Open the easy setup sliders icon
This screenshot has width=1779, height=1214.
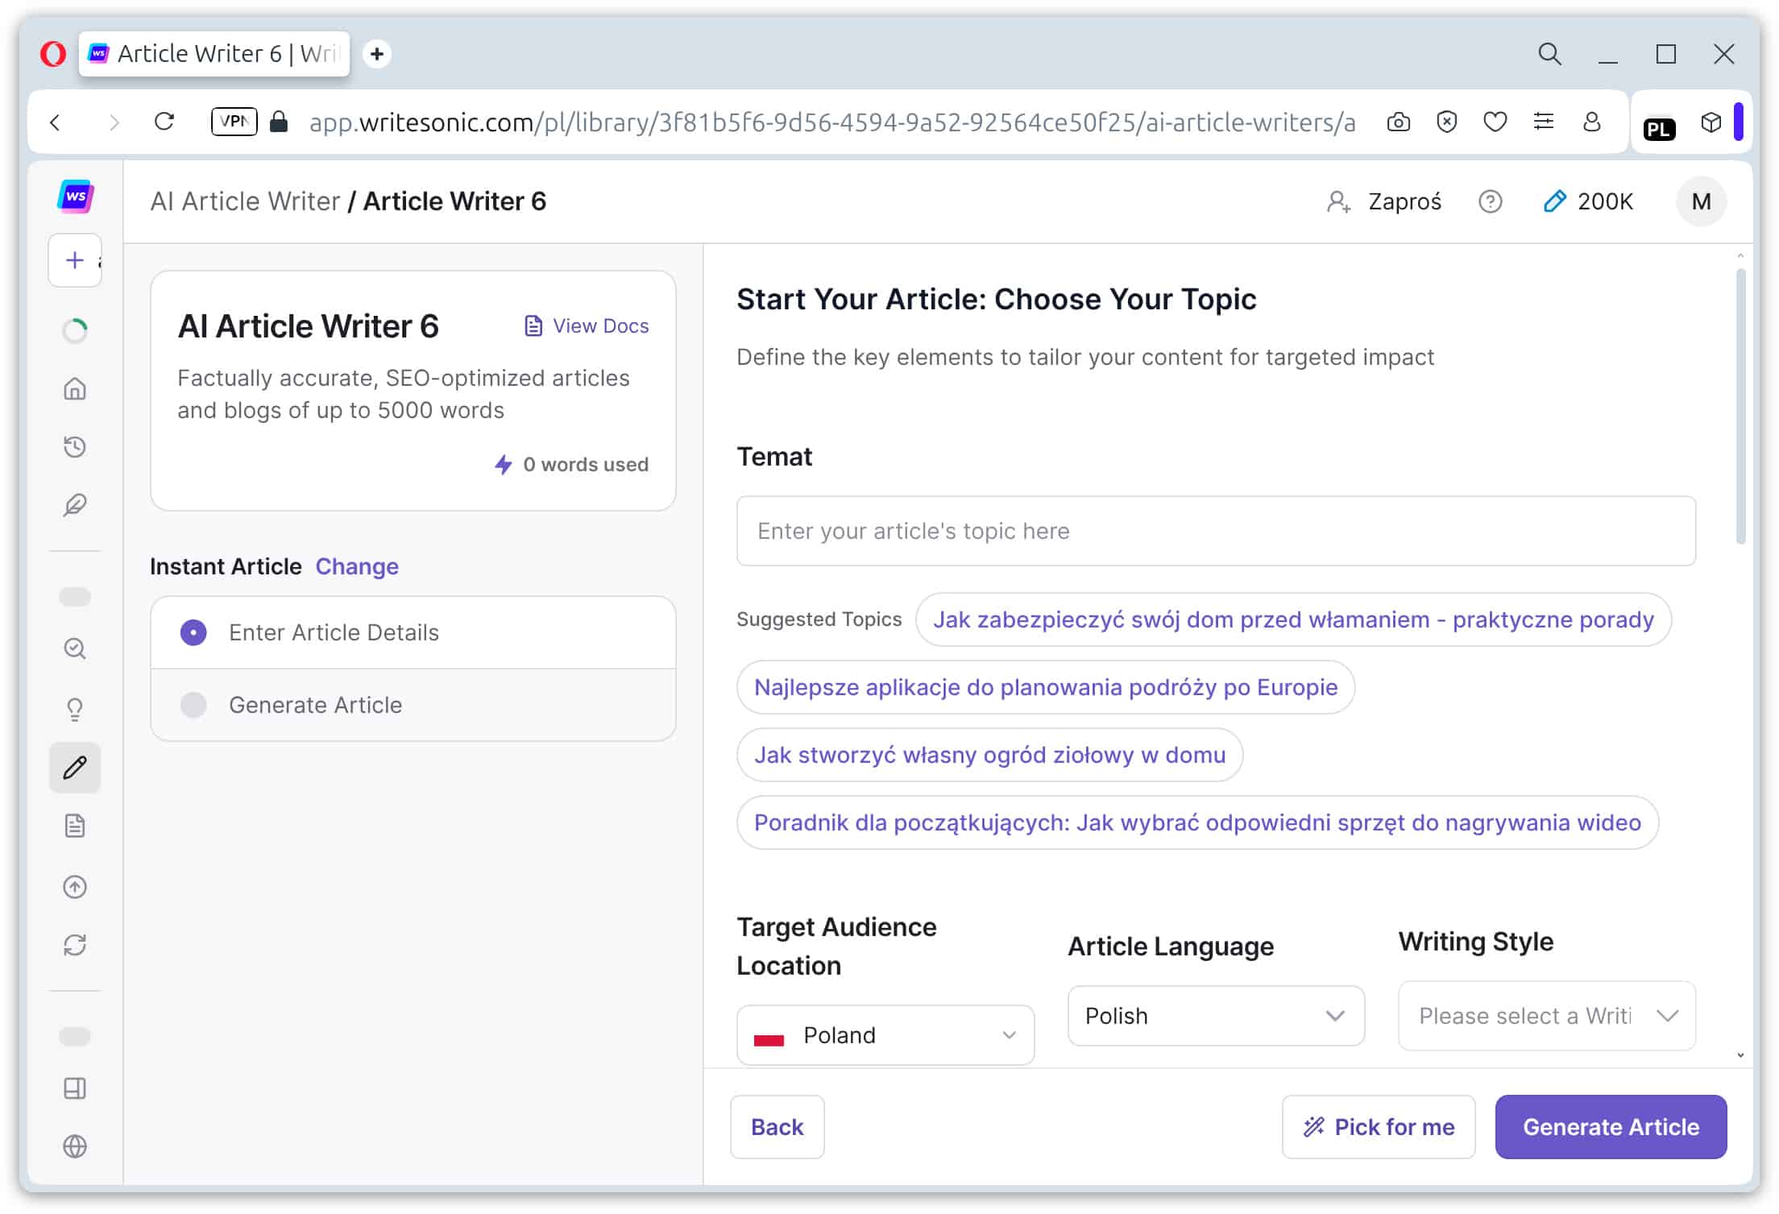(1544, 122)
